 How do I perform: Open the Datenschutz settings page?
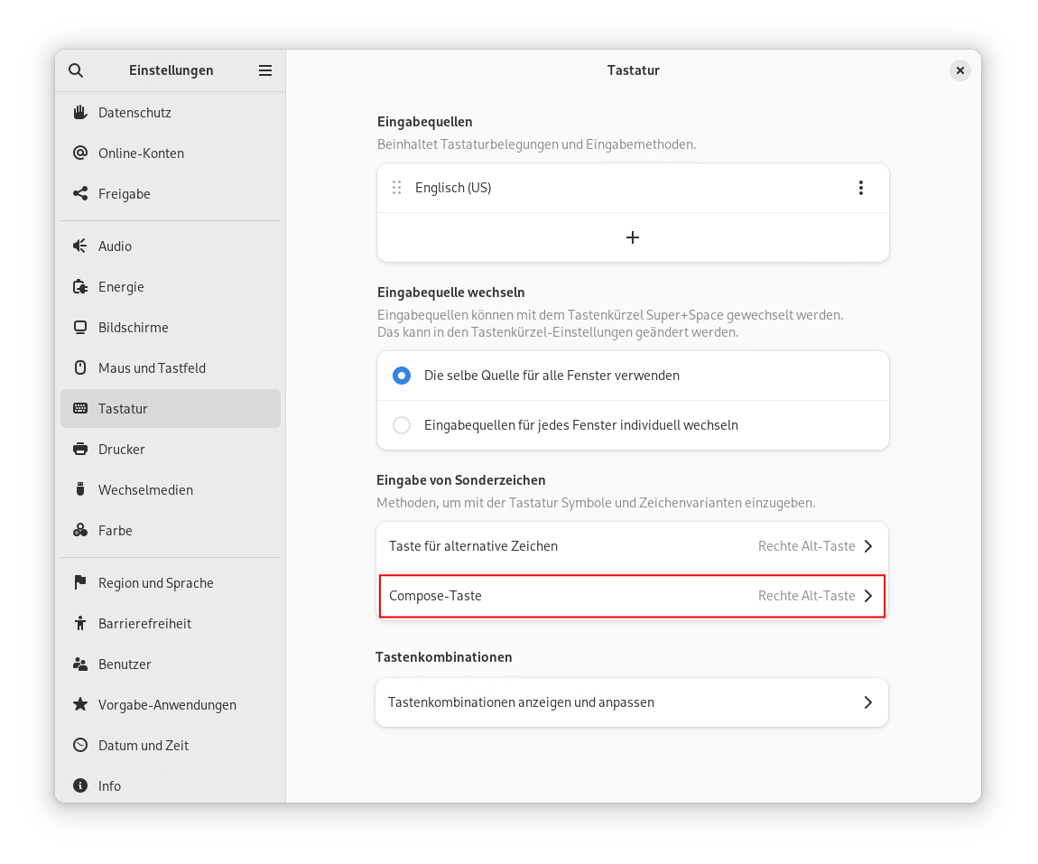(x=171, y=113)
